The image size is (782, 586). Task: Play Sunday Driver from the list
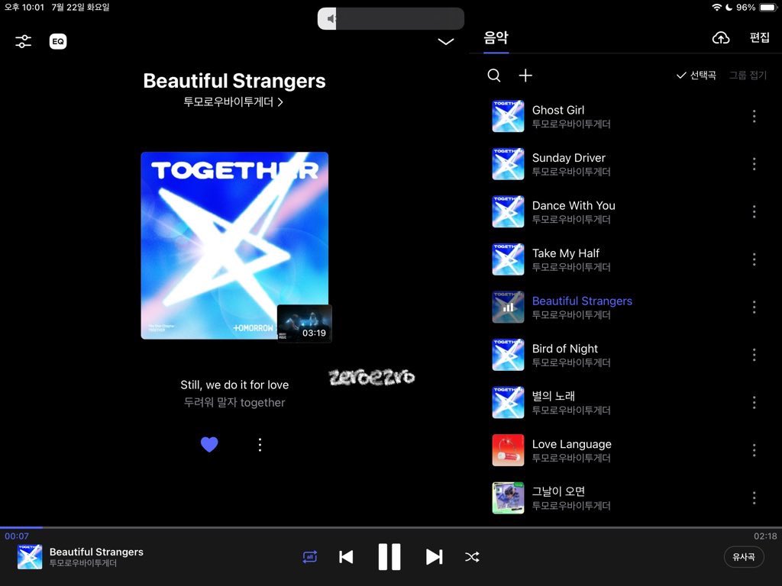pyautogui.click(x=625, y=164)
